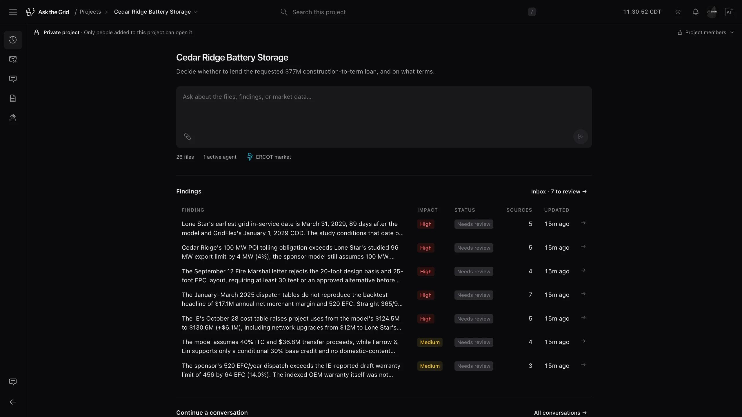Open arrow for 100 MW POI tolling finding
The height and width of the screenshot is (417, 742).
[583, 246]
